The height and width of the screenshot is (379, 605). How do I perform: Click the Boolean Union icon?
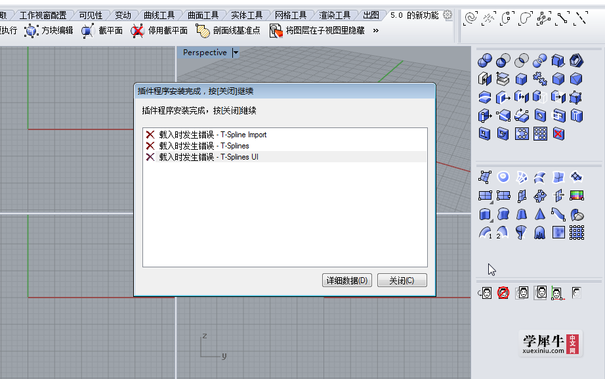coord(485,60)
